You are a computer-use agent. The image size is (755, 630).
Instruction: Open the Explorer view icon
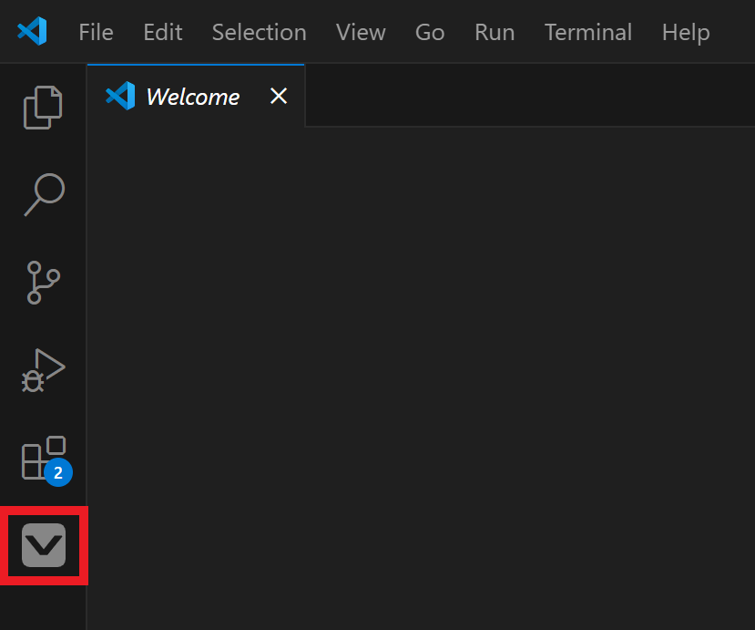pos(43,107)
